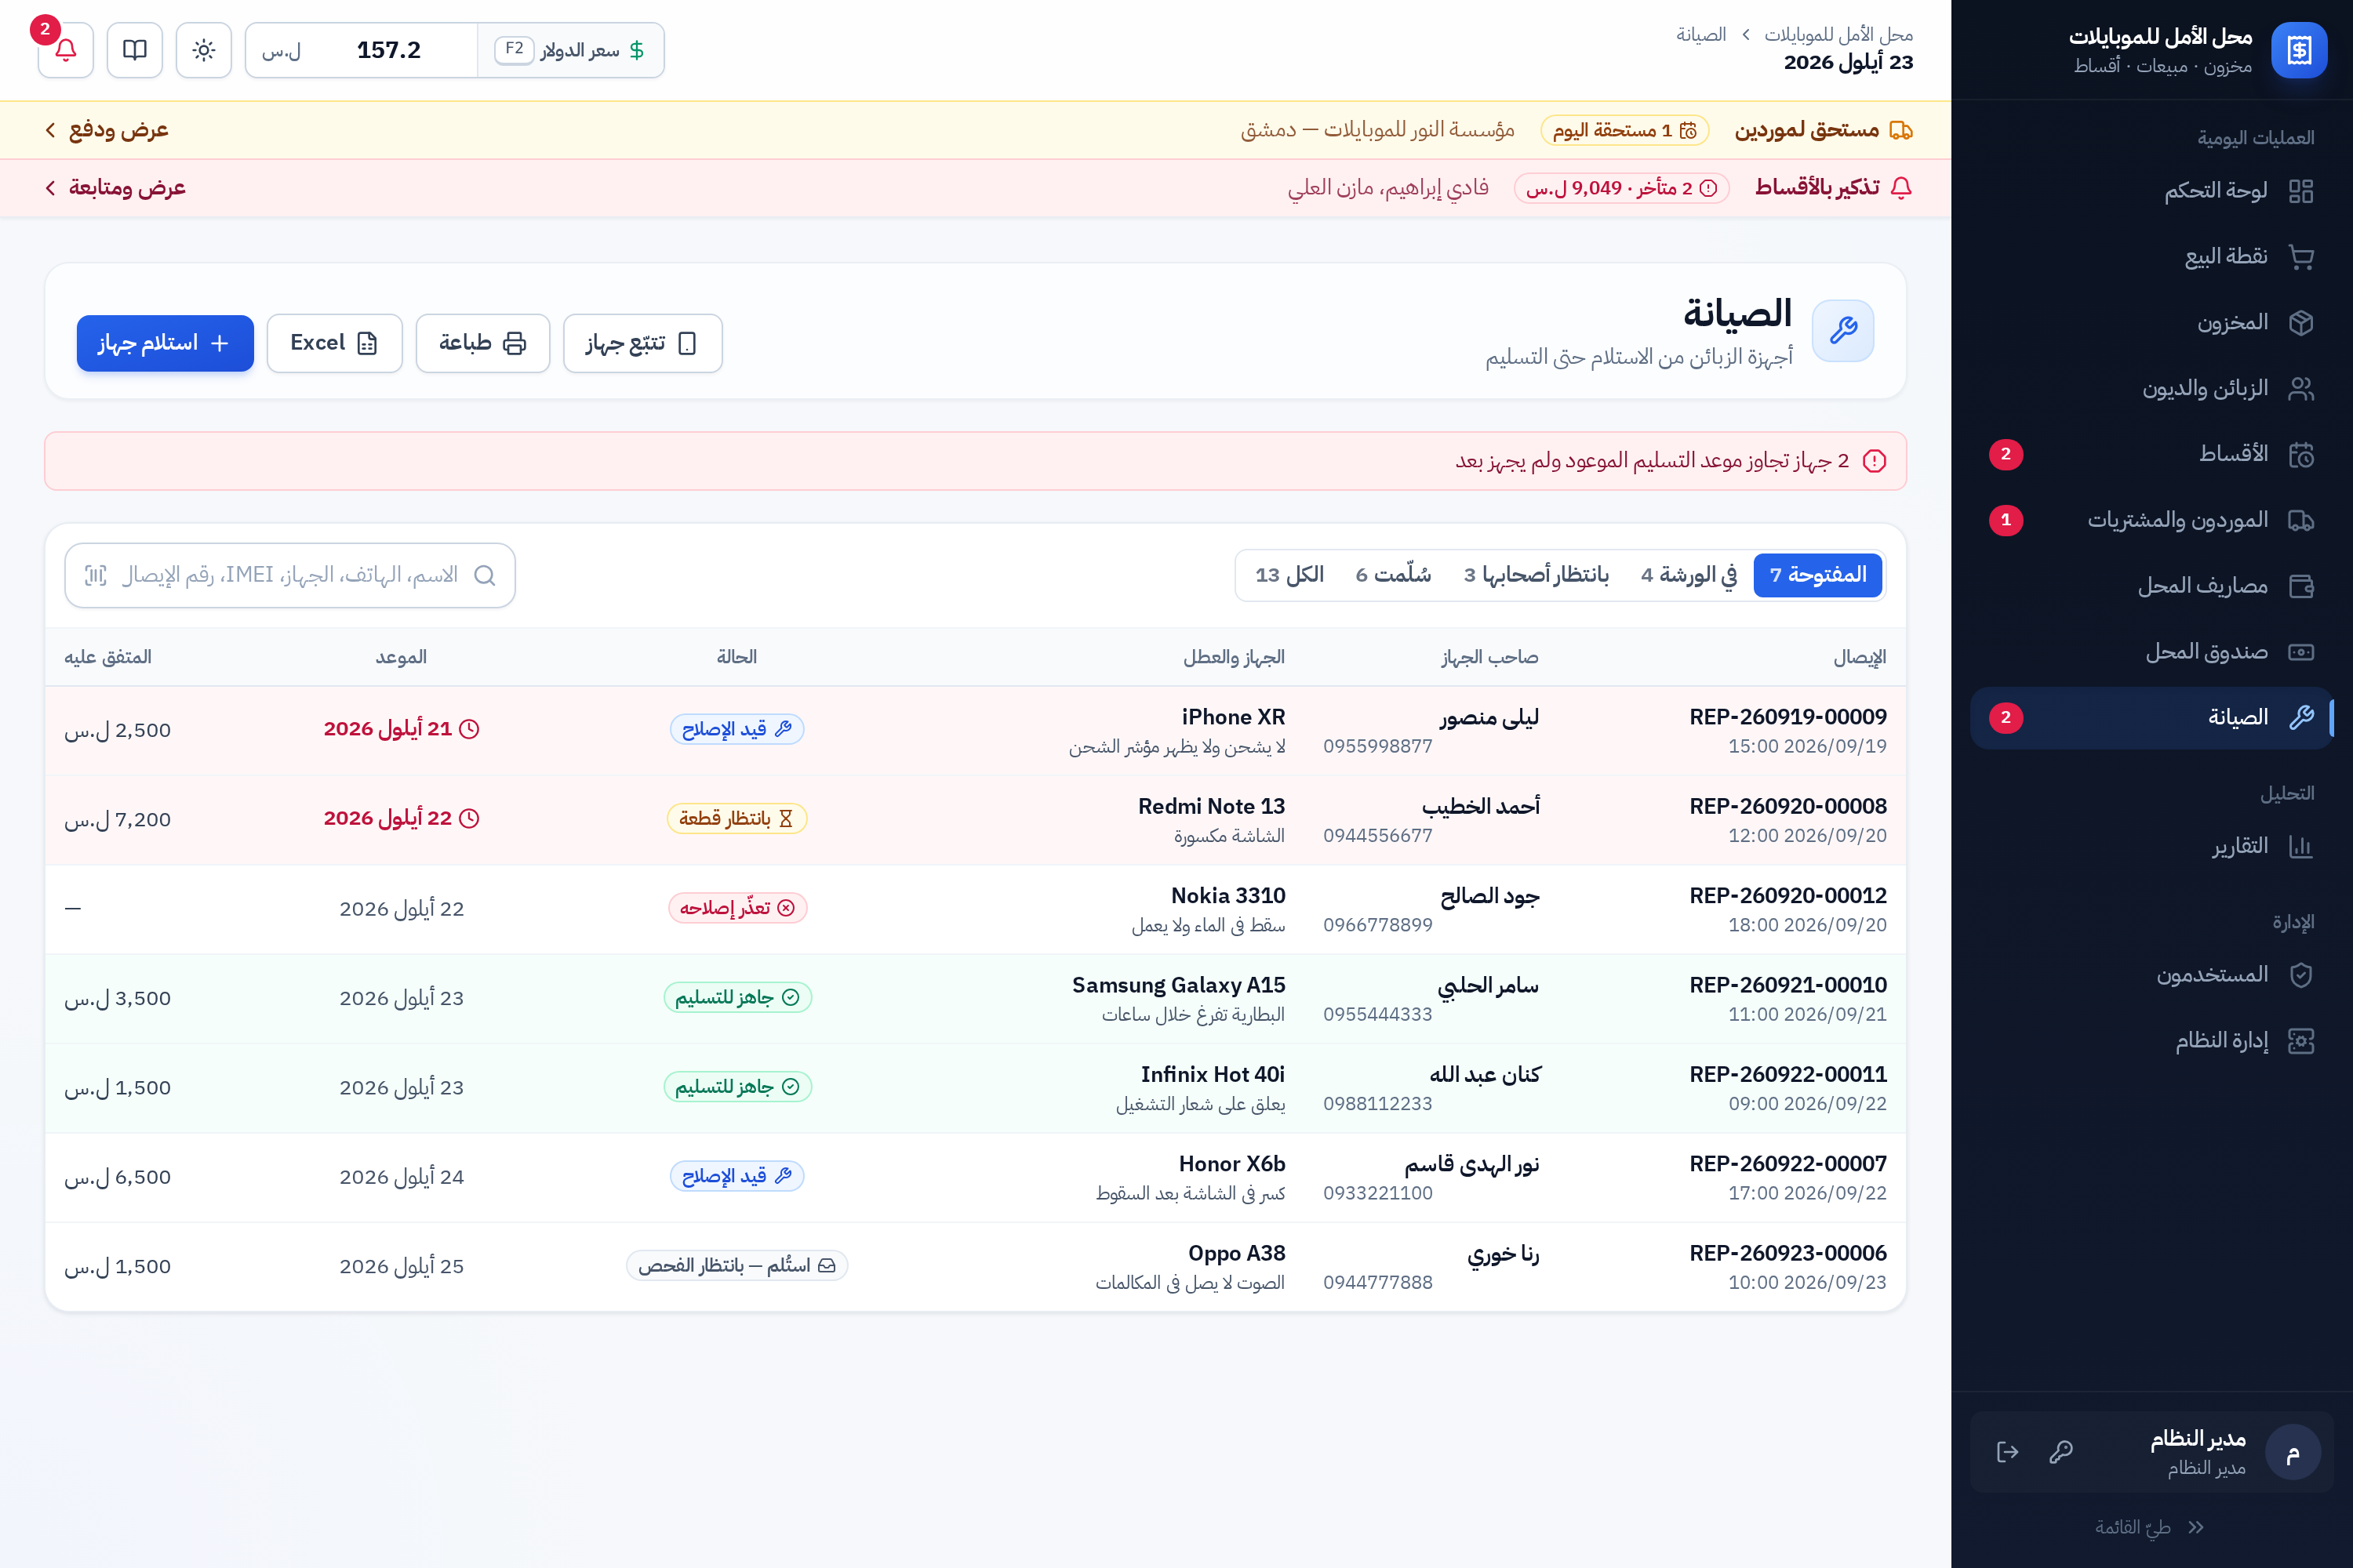Open نقطة البيع point of sale
Viewport: 2353px width, 1568px height.
[x=2151, y=257]
